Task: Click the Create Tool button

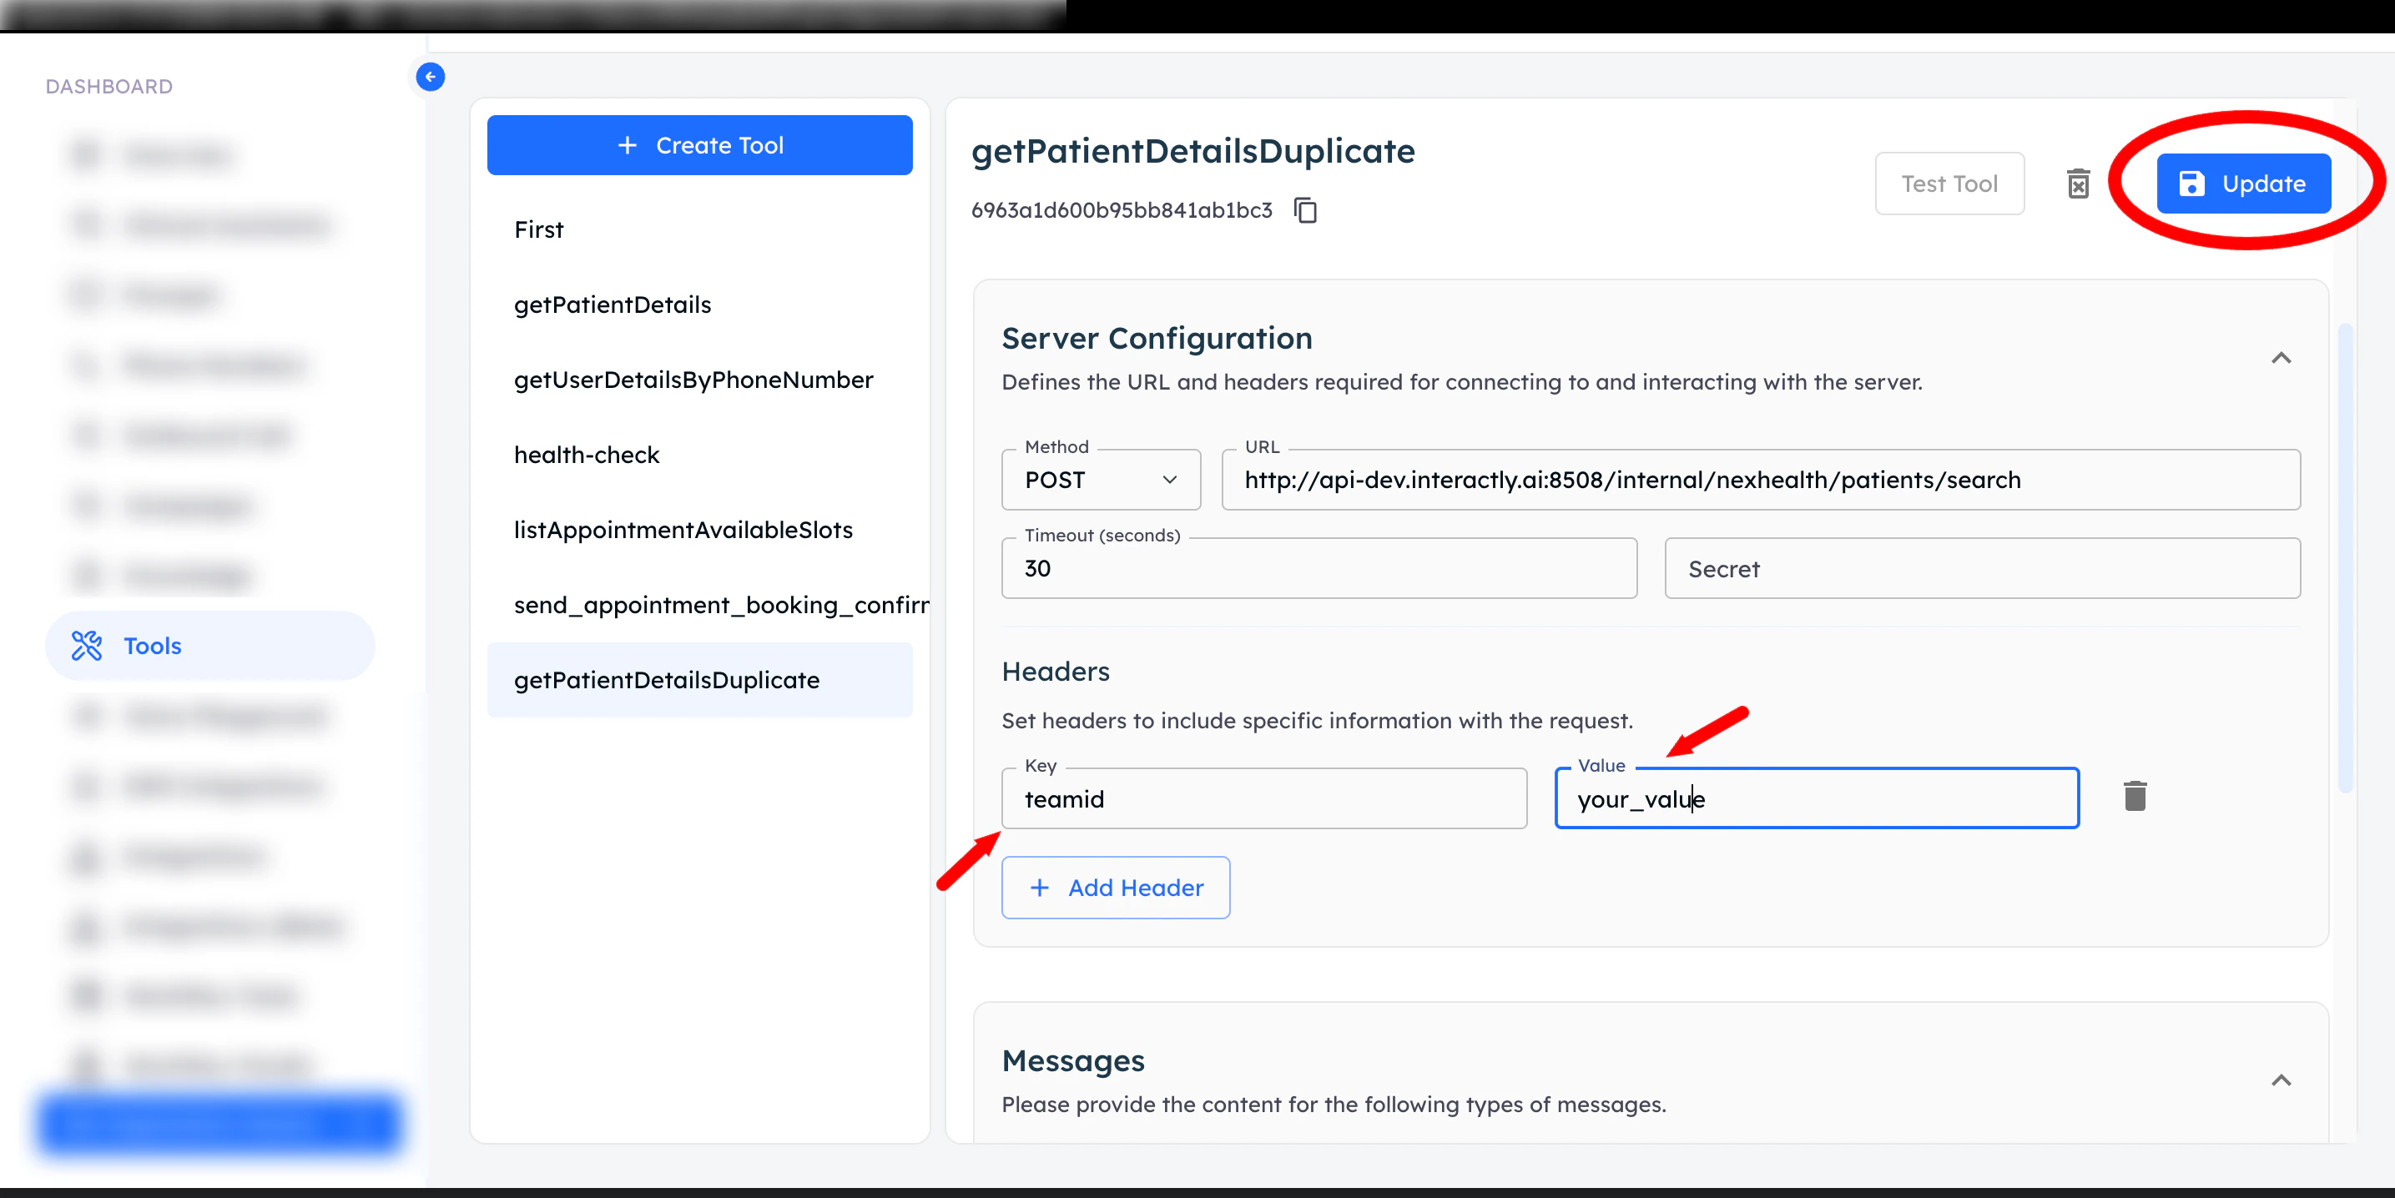Action: [699, 145]
